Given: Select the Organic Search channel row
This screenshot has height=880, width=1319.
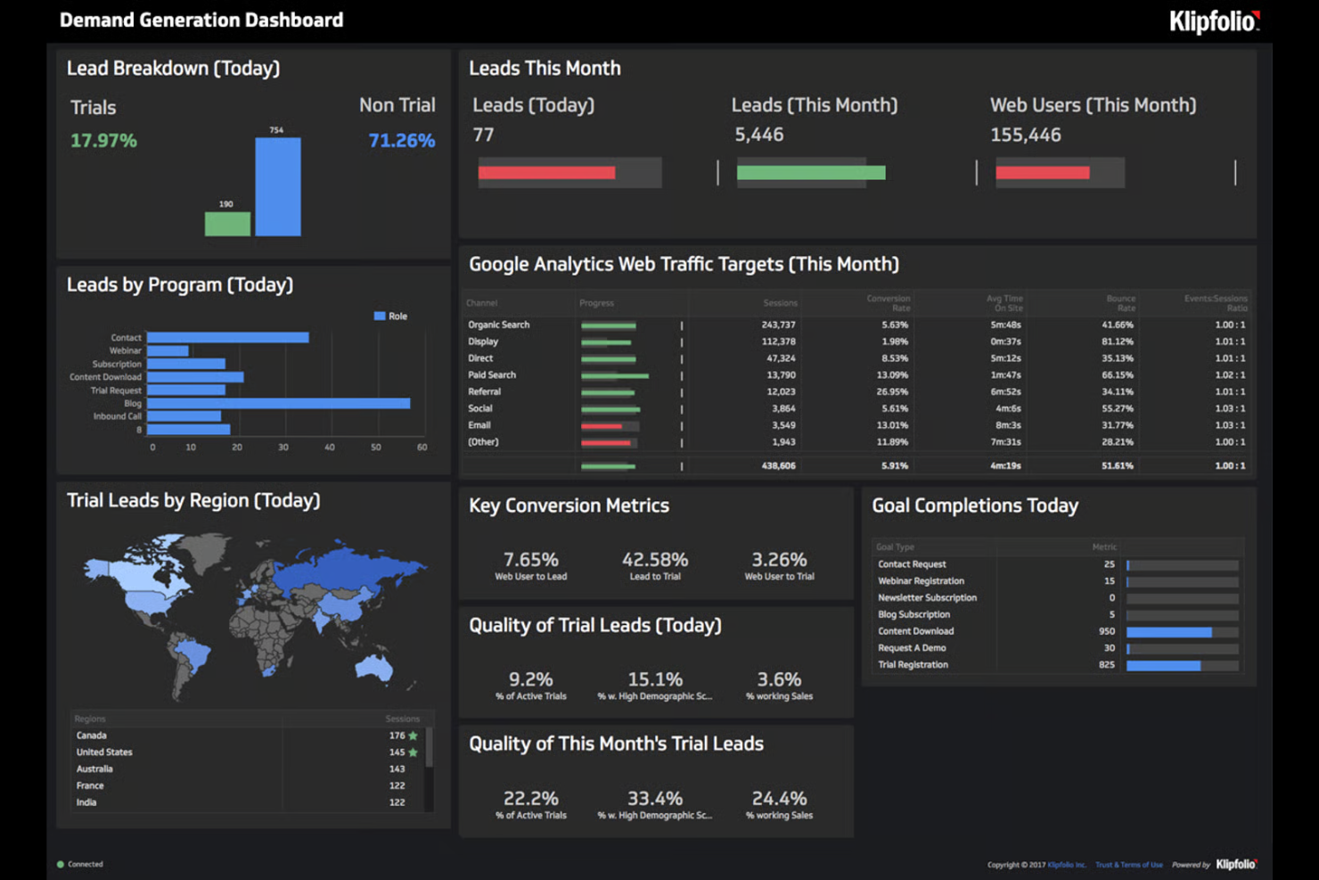Looking at the screenshot, I should click(x=856, y=325).
